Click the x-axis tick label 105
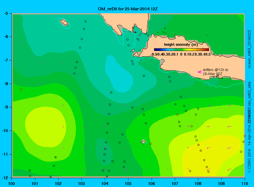The width and height of the screenshot is (254, 187). tap(128, 184)
